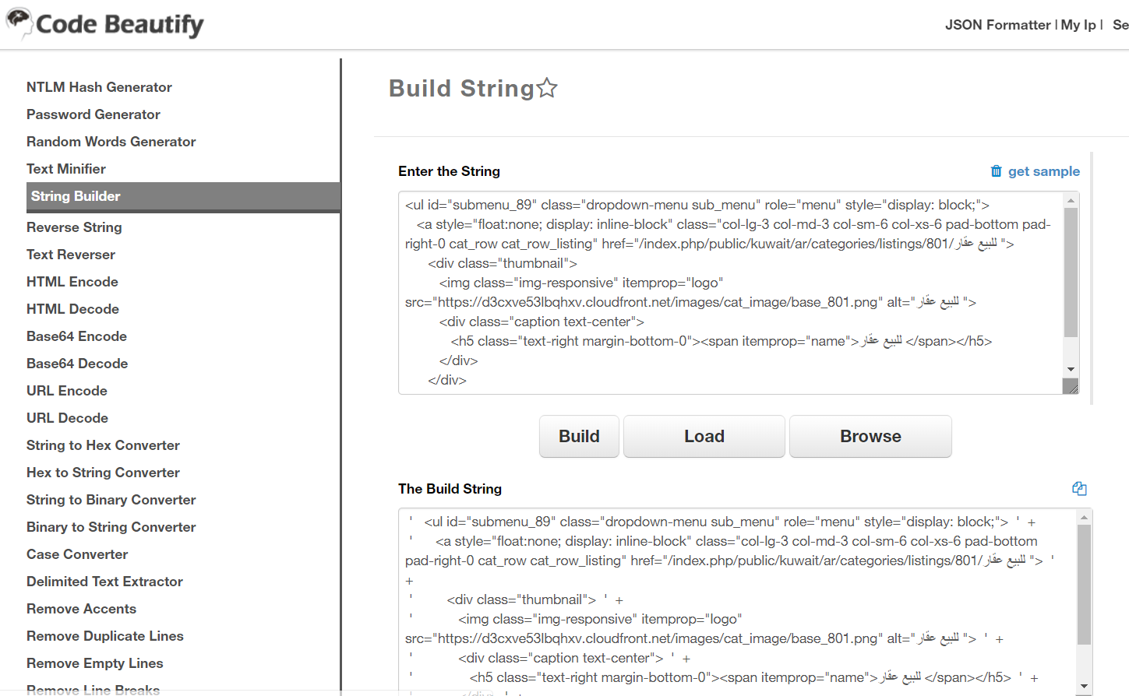Copy the build string with the copy icon

pyautogui.click(x=1079, y=488)
